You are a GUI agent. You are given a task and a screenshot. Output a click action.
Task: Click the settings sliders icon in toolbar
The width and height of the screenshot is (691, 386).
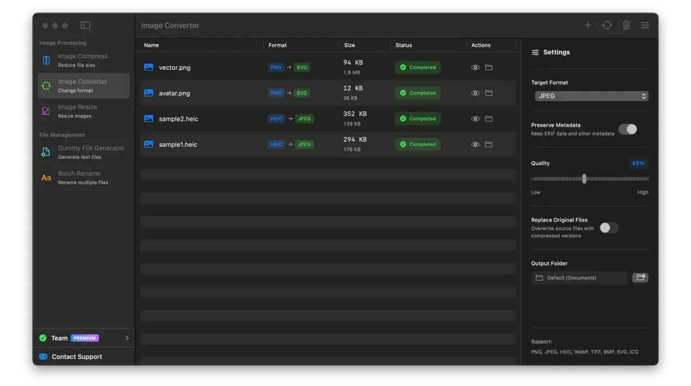[x=645, y=25]
